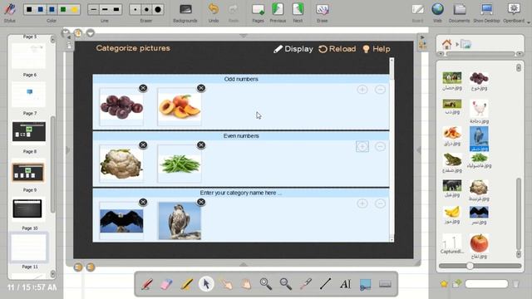532x299 pixels.
Task: Select the arrow Selector tool
Action: coord(206,284)
